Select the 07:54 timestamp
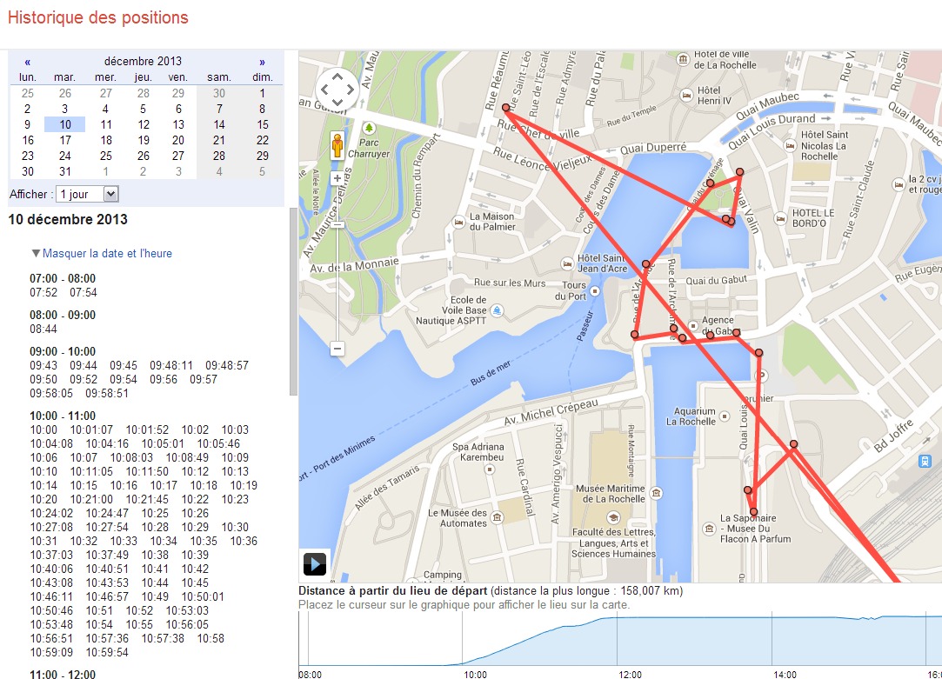The width and height of the screenshot is (942, 679). 83,292
